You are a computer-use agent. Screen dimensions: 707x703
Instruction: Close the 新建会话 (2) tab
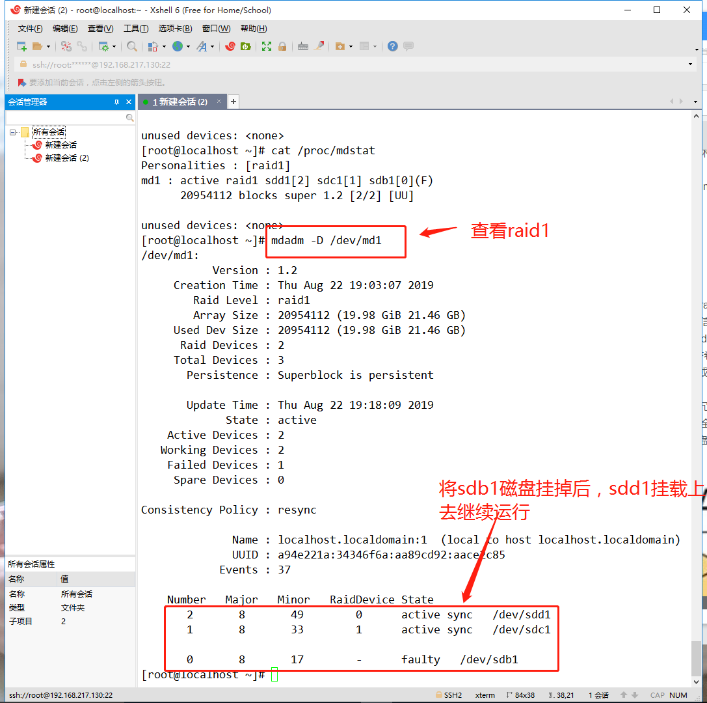coord(219,102)
